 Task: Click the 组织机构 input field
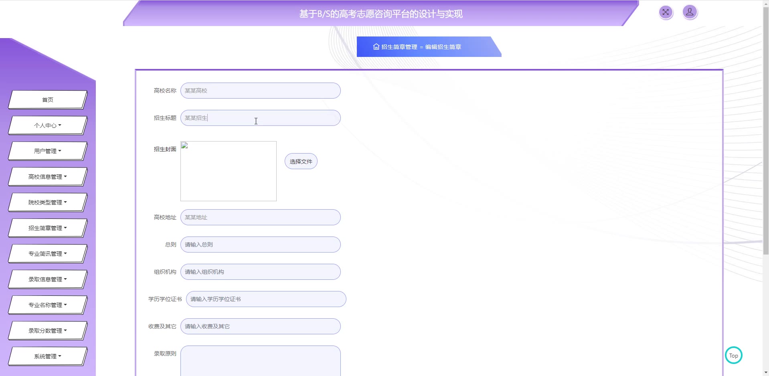(261, 272)
